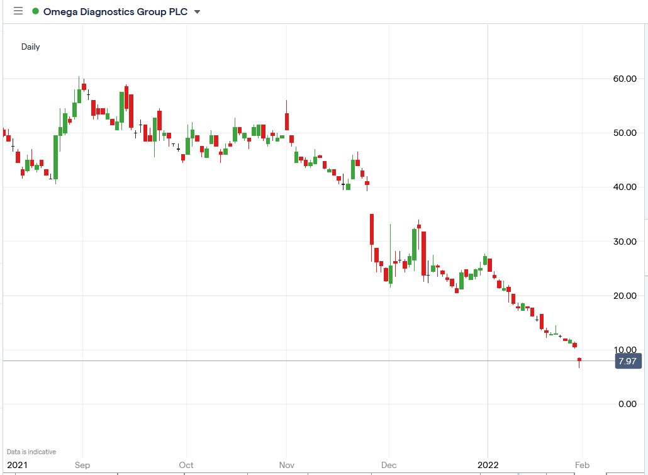Open the Omega Diagnostics symbol dropdown
The image size is (648, 475).
[196, 11]
